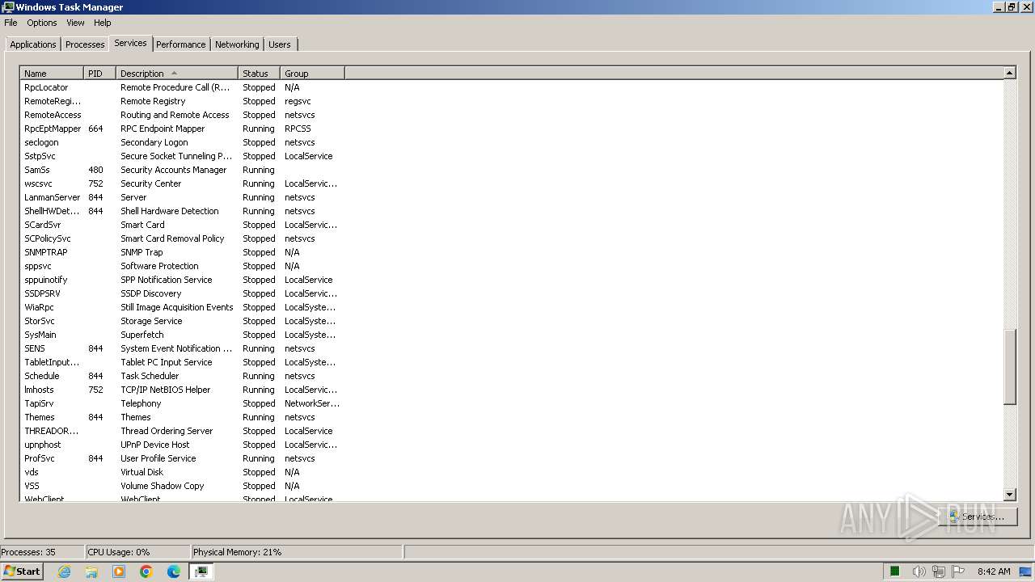Click the network tray icon

point(938,571)
